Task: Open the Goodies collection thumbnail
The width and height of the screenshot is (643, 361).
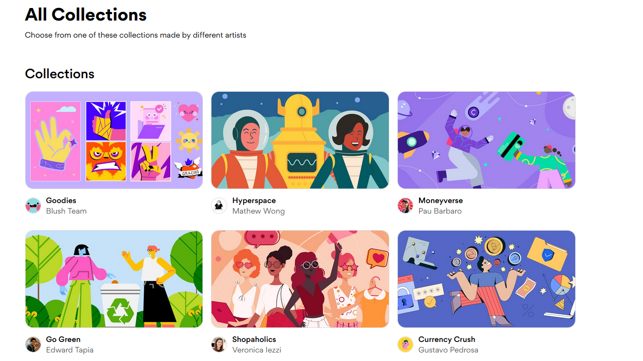Action: (x=114, y=140)
